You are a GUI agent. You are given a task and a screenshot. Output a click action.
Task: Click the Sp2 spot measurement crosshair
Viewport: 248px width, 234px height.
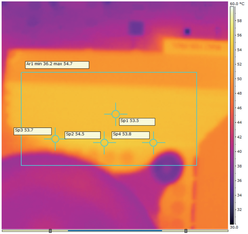(104, 143)
